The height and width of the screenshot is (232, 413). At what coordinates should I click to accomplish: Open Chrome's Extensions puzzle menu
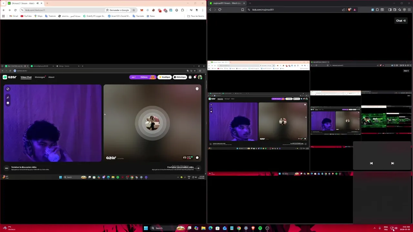[x=182, y=10]
